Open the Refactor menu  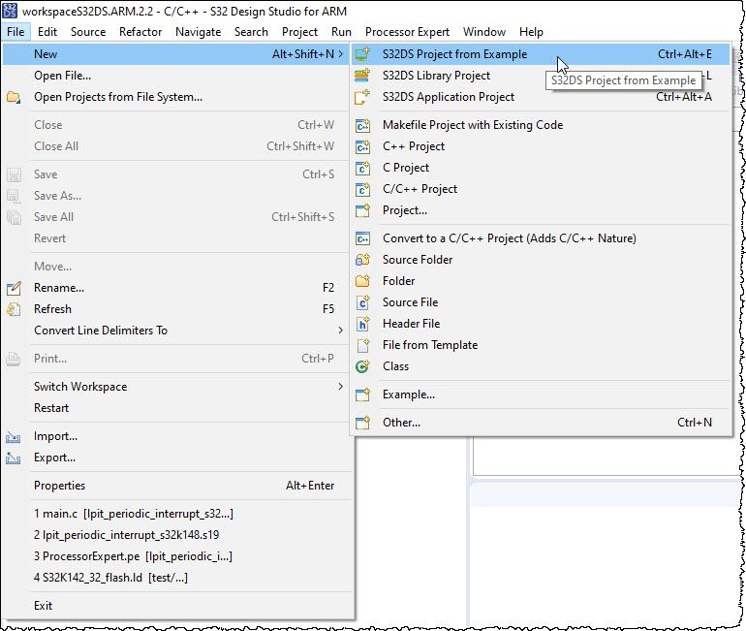coord(140,32)
